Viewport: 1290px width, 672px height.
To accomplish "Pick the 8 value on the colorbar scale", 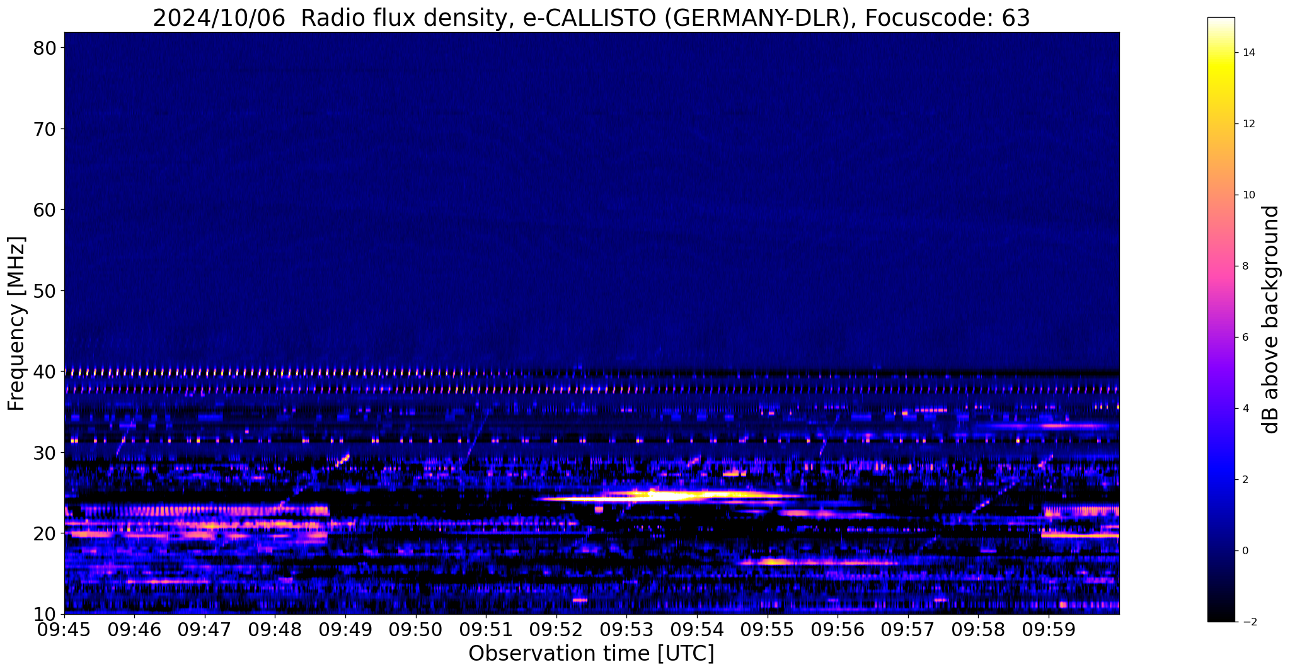I will [x=1245, y=266].
